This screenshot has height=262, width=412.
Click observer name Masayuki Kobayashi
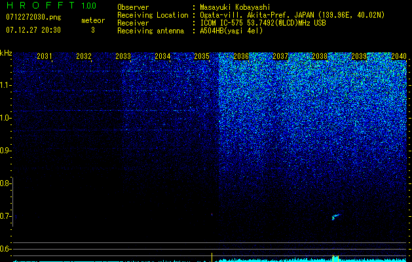click(x=235, y=7)
